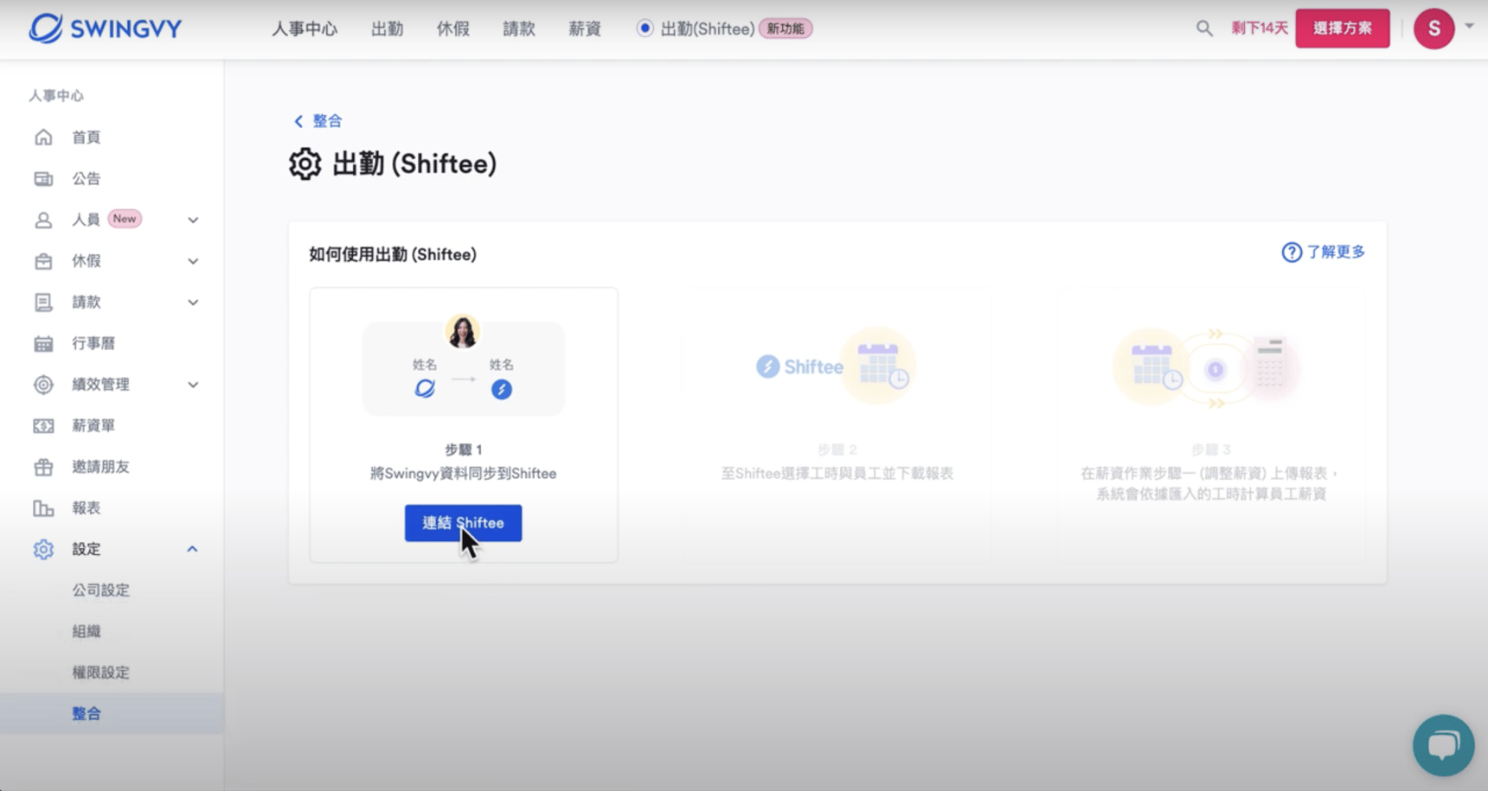Image resolution: width=1488 pixels, height=791 pixels.
Task: Click the 連結 Shiftee button
Action: click(x=463, y=523)
